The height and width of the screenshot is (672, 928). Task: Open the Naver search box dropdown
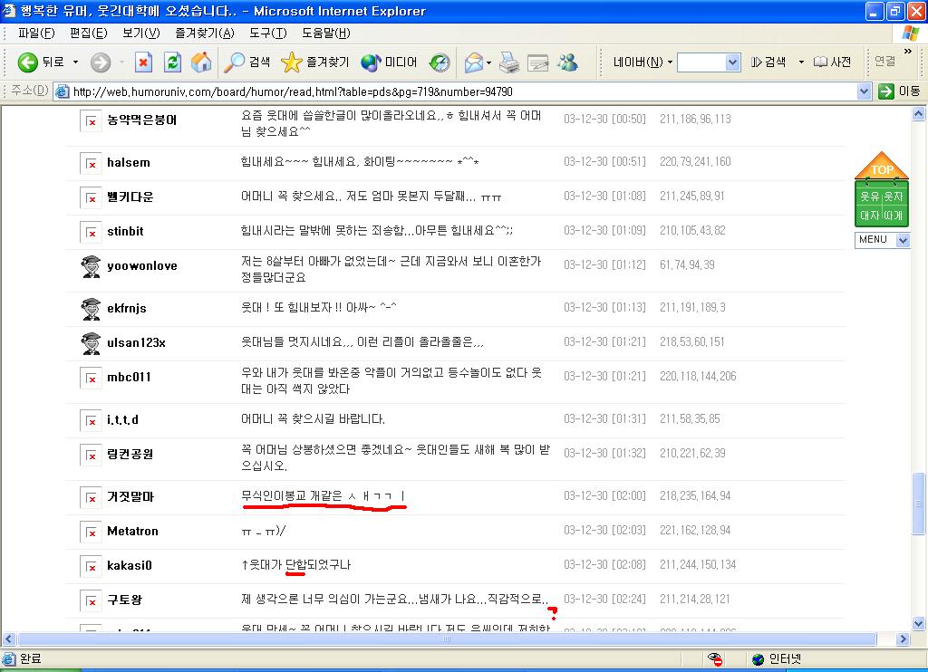pos(732,62)
